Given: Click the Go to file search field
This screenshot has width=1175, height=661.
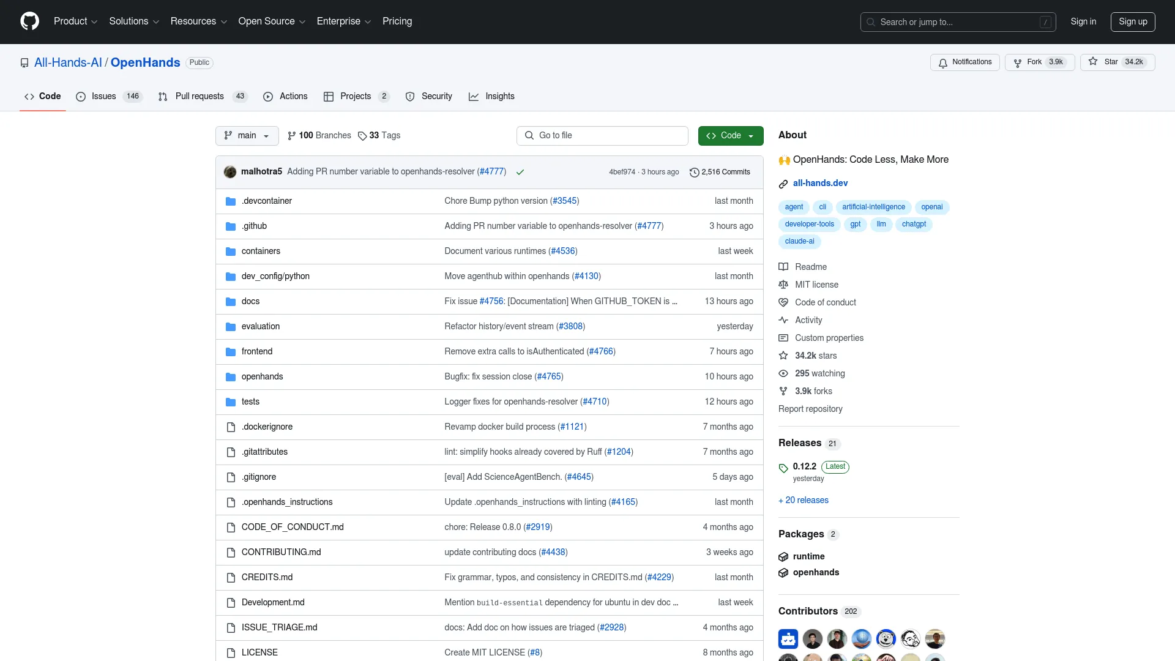Looking at the screenshot, I should 602,135.
